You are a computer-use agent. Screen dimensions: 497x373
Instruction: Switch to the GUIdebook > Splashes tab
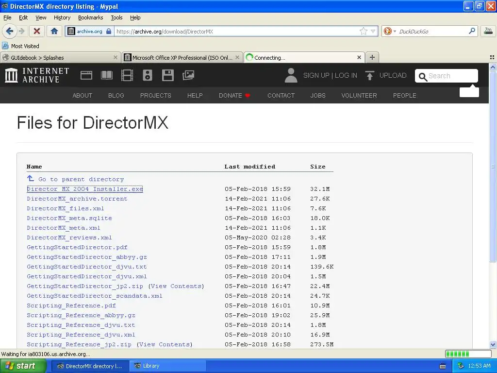pyautogui.click(x=60, y=57)
